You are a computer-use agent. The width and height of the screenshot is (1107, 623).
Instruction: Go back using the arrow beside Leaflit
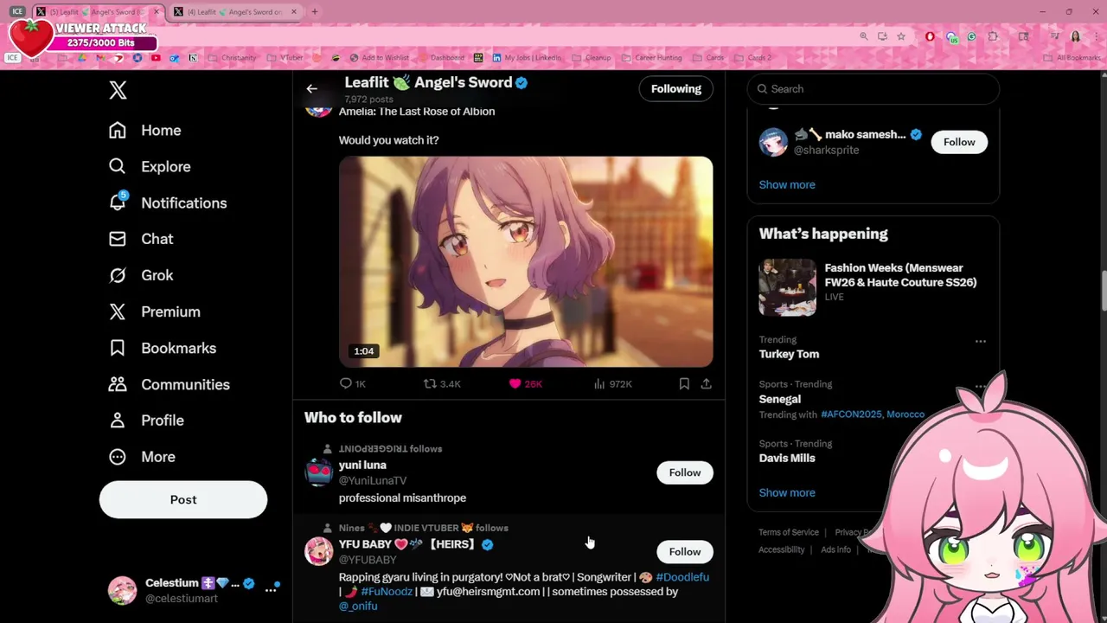pos(312,88)
